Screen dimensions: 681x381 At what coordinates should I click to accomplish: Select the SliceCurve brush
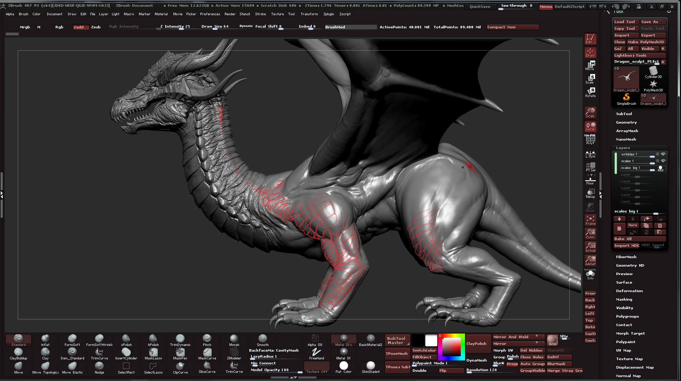tap(207, 368)
